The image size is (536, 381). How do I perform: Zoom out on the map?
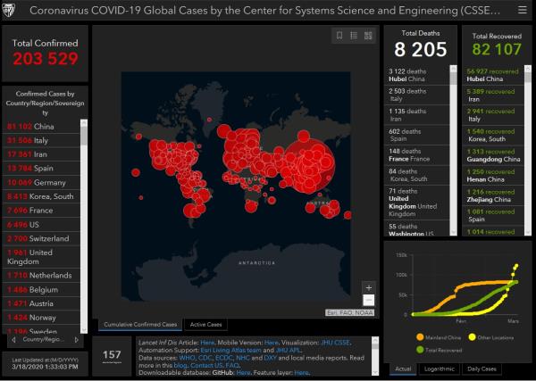coord(368,301)
